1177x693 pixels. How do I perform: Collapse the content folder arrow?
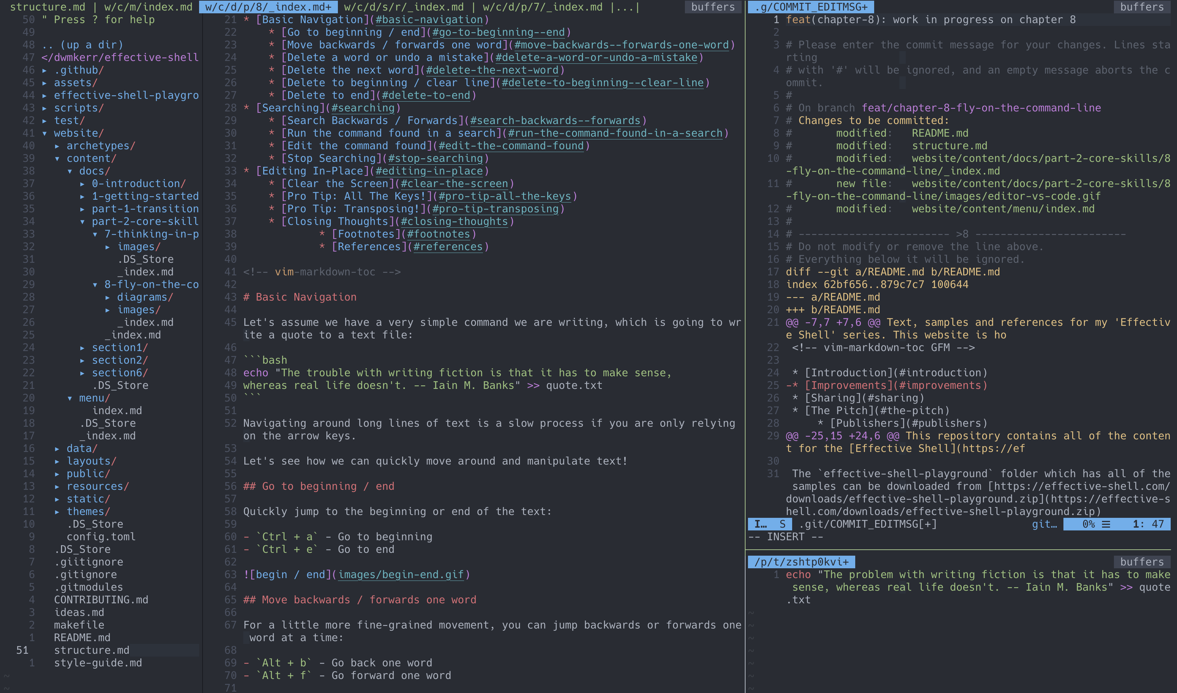tap(57, 158)
